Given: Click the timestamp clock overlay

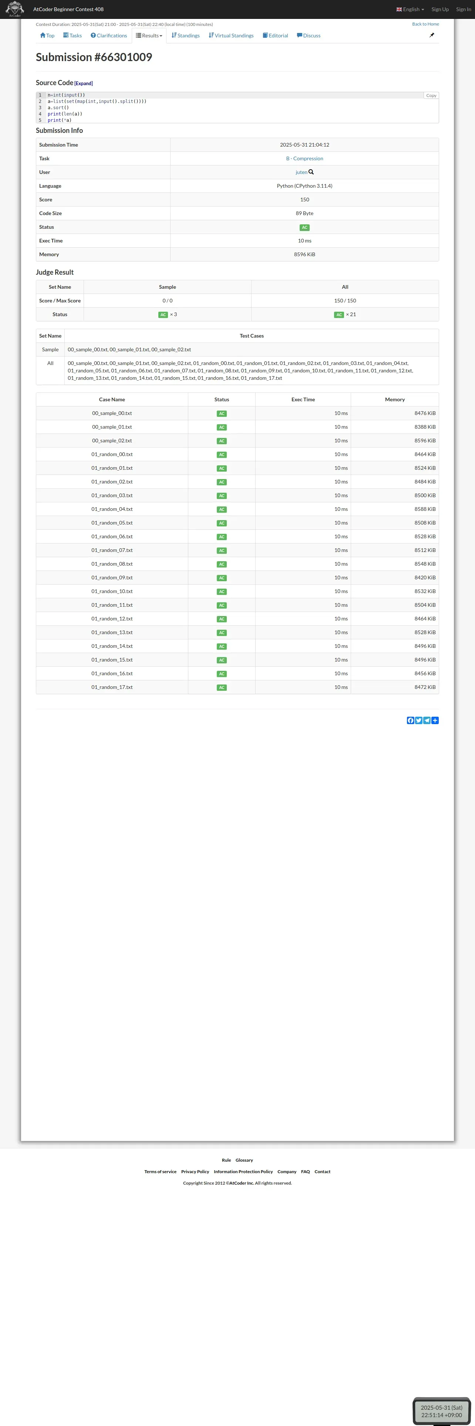Looking at the screenshot, I should [441, 1411].
